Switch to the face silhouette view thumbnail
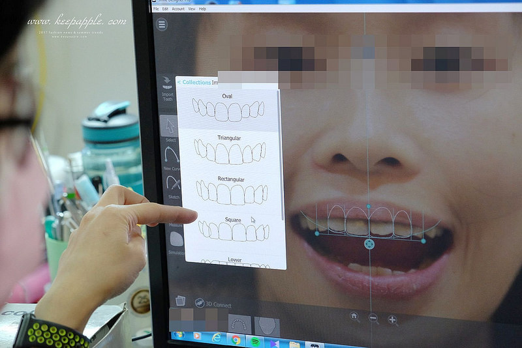Screen dimensions: 522x348 [x=267, y=326]
